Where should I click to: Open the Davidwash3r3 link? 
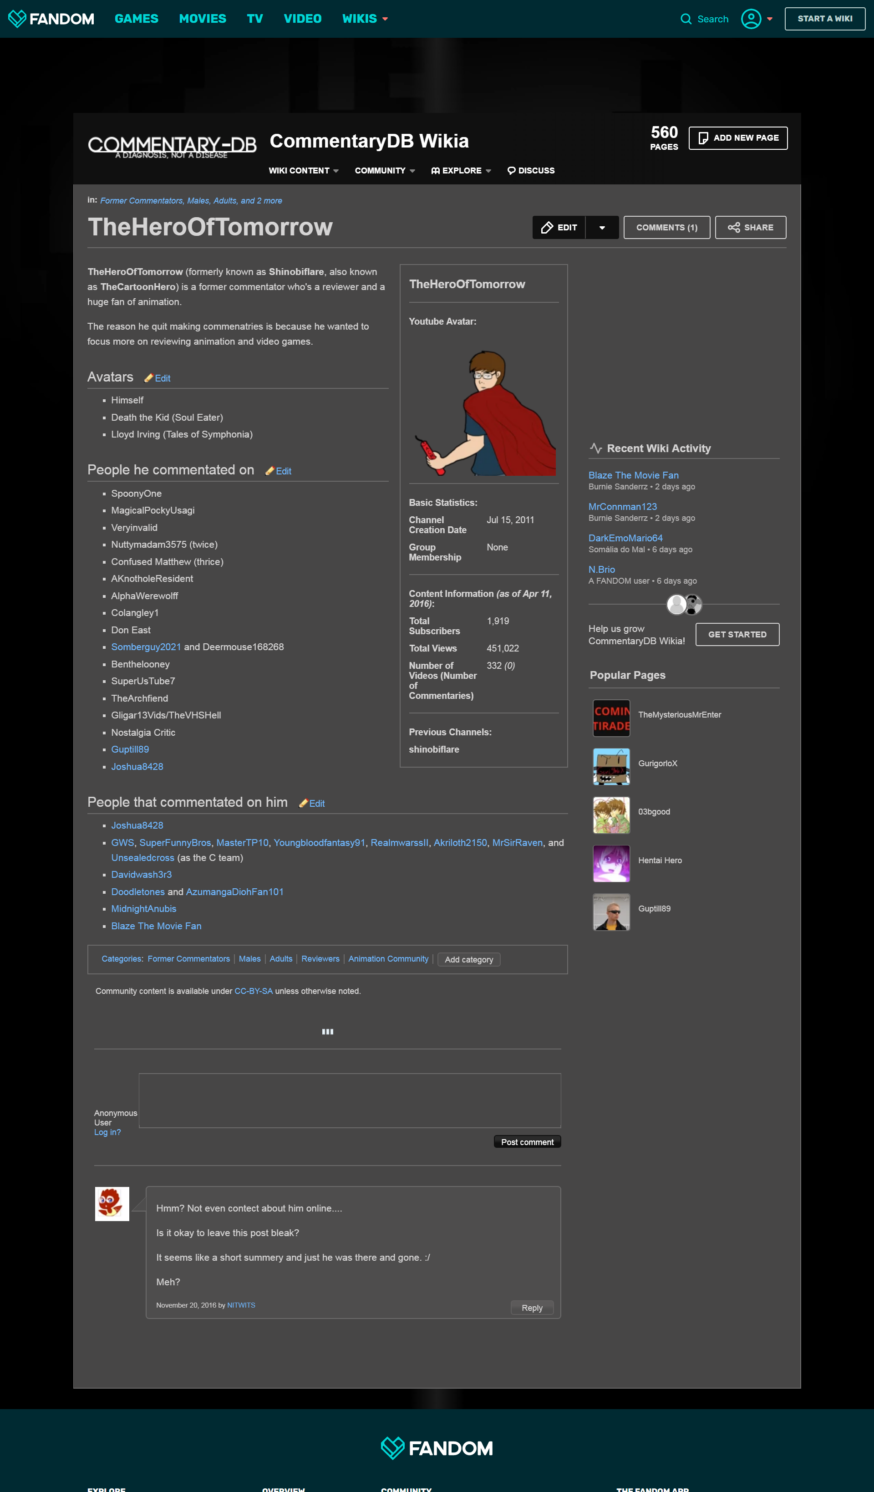coord(142,875)
